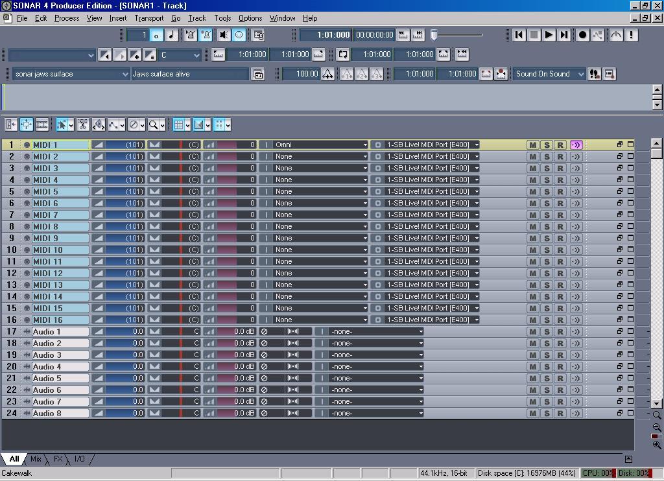Image resolution: width=664 pixels, height=481 pixels.
Task: Start playback with the Play button
Action: (549, 35)
